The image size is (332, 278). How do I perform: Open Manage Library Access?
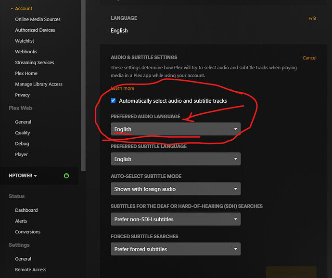pyautogui.click(x=39, y=84)
